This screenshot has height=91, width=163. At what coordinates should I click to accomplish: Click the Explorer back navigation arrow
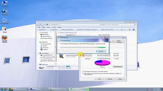click(x=38, y=25)
